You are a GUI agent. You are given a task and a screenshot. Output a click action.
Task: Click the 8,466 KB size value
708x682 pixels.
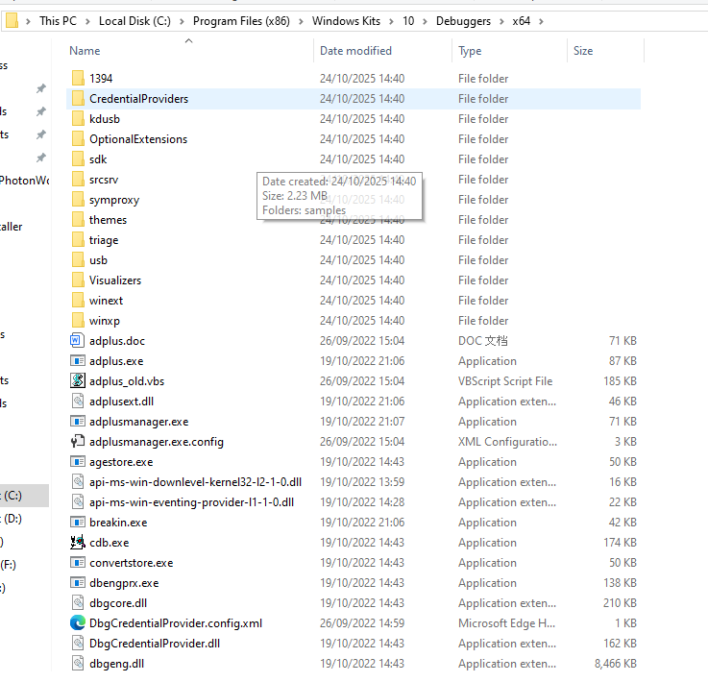coord(616,663)
